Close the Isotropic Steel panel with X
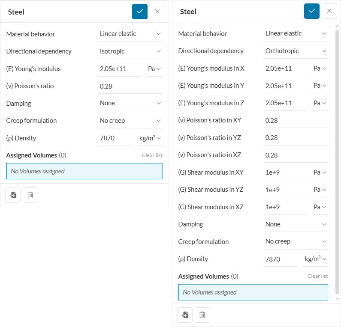 click(157, 12)
